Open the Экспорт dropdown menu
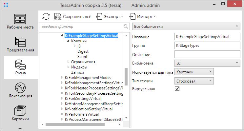 pyautogui.click(x=110, y=16)
